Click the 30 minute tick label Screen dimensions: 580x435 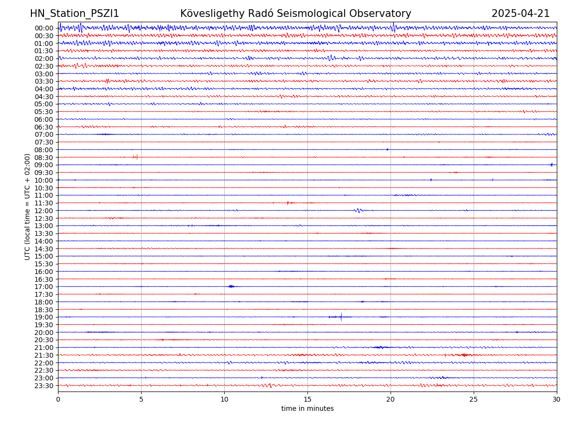click(x=557, y=400)
